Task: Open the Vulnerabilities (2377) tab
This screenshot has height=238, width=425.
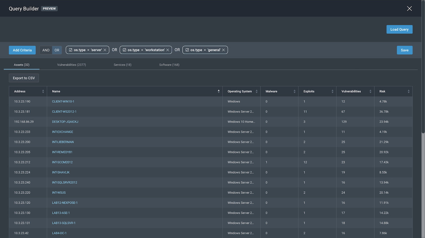Action: 71,65
